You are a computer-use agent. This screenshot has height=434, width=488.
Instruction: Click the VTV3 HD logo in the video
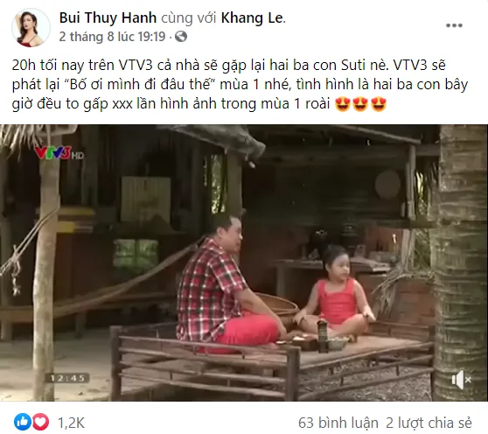click(59, 153)
